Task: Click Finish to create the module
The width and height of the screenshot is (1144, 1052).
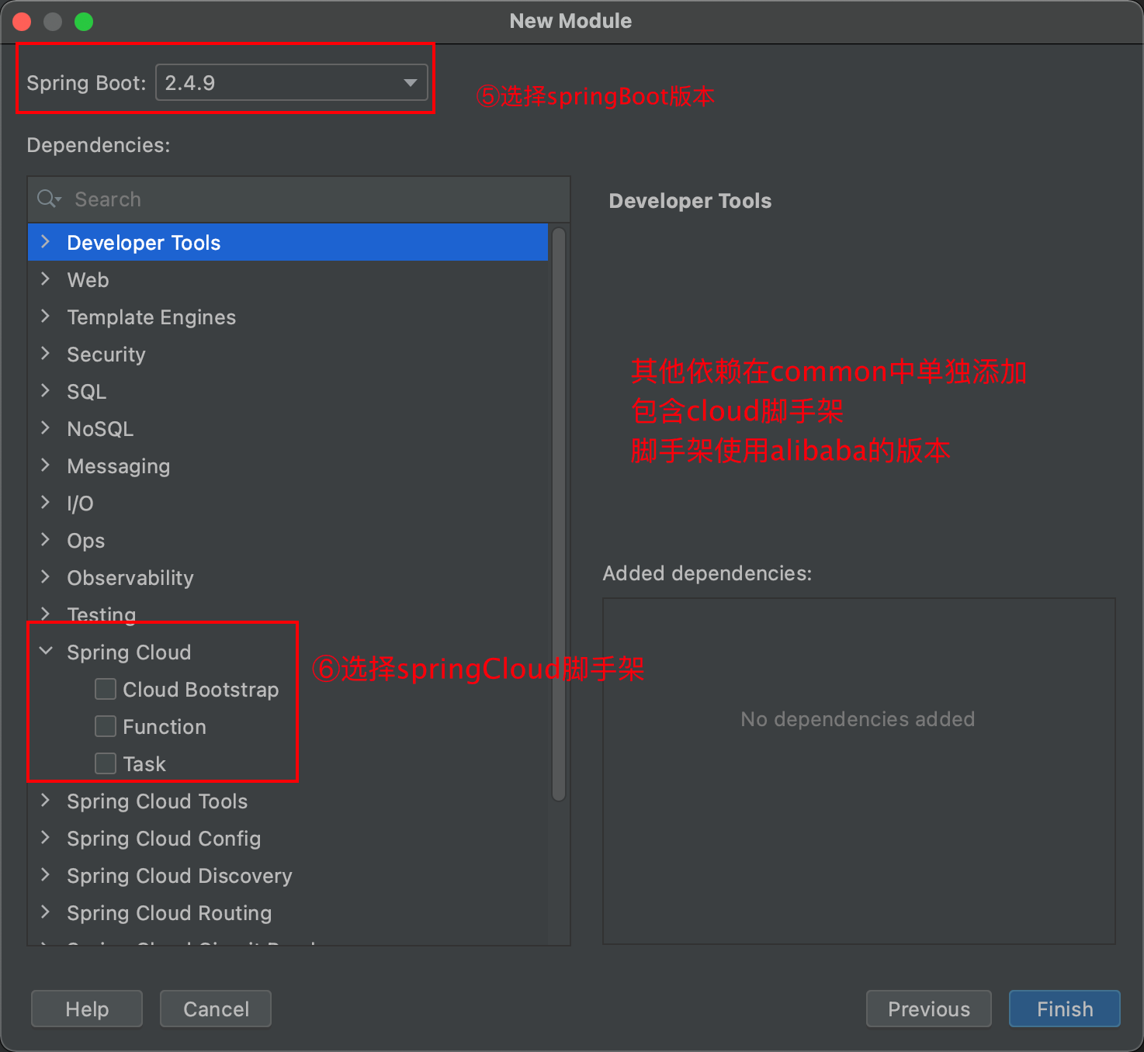Action: tap(1064, 1009)
